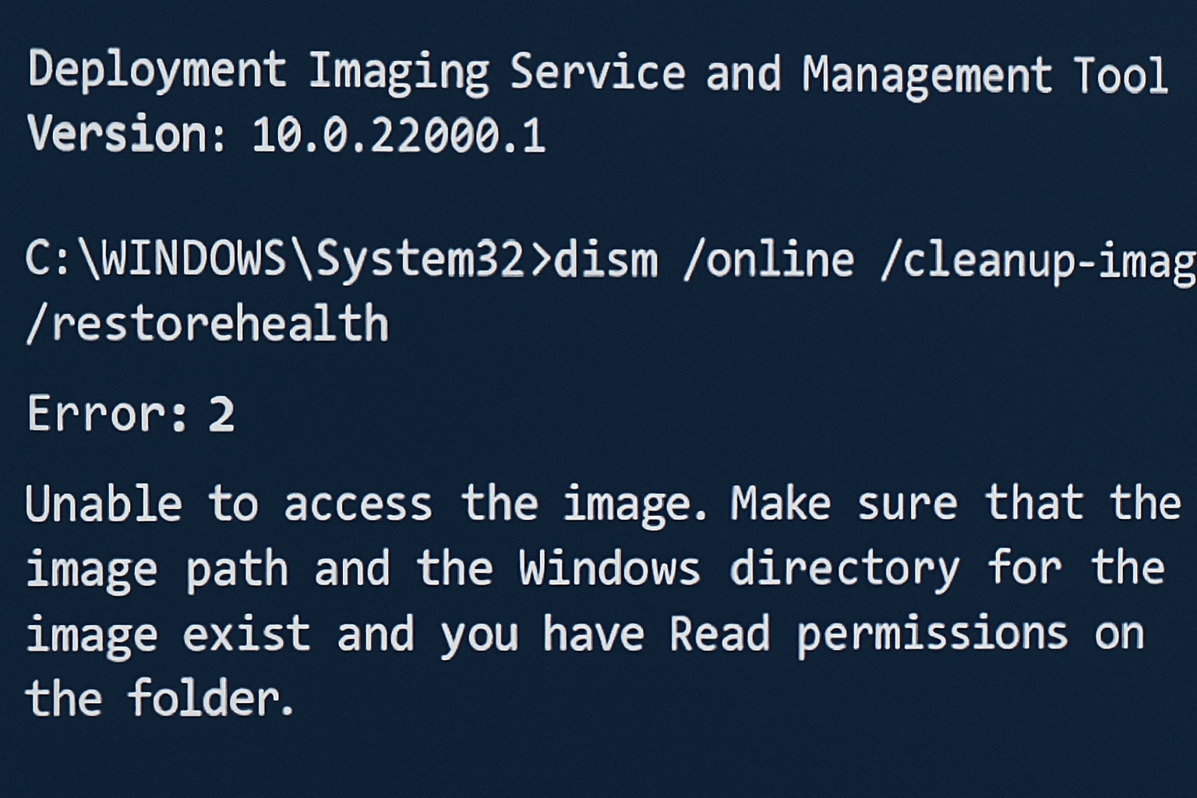Click the words 'image path' in the message
Viewport: 1197px width, 798px height.
pos(157,569)
